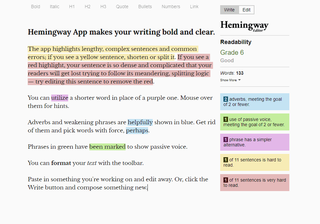Click the Good rating label
The width and height of the screenshot is (320, 224).
pos(227,60)
